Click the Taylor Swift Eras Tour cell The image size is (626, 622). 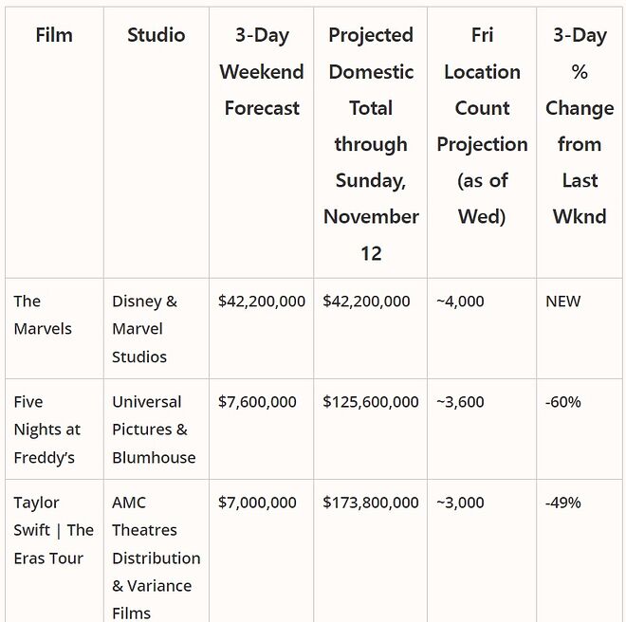coord(53,530)
